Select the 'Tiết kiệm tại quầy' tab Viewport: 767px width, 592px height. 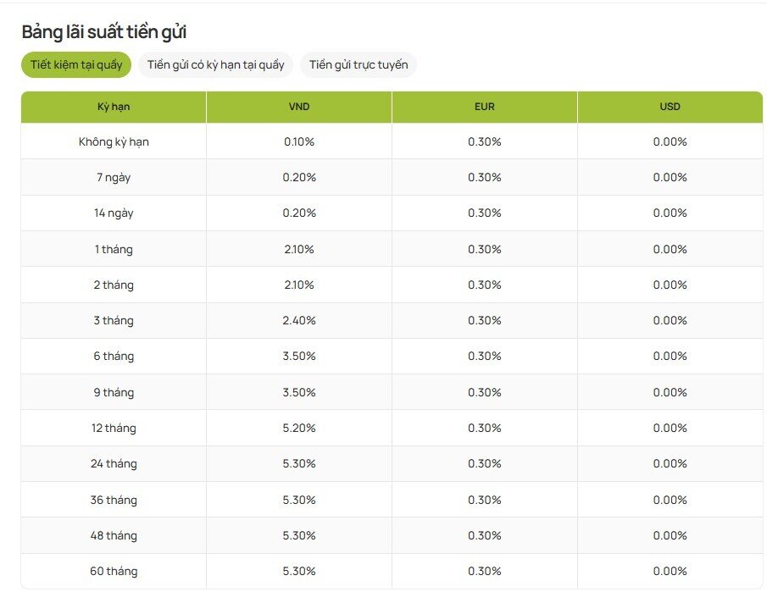point(76,65)
